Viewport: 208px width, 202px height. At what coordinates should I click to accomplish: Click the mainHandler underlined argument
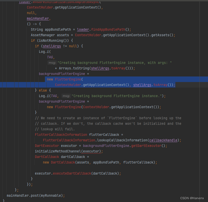click(x=38, y=18)
